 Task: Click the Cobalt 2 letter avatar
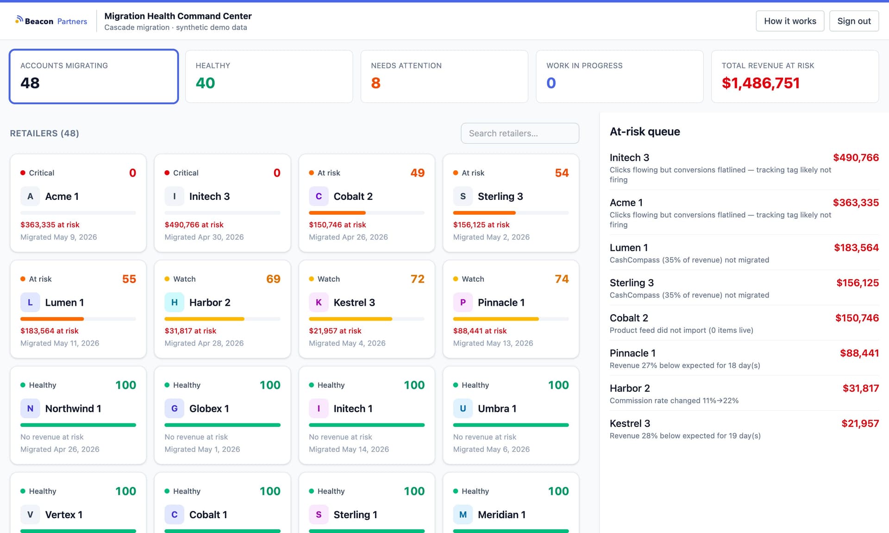[x=319, y=196]
